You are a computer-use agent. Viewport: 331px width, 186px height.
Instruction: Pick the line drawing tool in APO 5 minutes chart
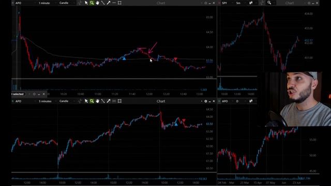pyautogui.click(x=103, y=101)
